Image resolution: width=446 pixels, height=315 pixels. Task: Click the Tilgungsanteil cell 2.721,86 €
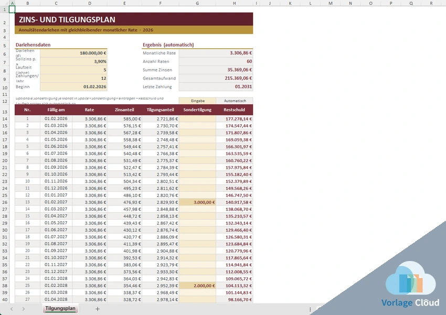point(161,119)
